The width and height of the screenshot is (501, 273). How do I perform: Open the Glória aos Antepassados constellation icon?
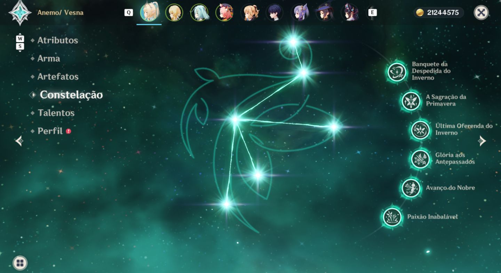420,159
